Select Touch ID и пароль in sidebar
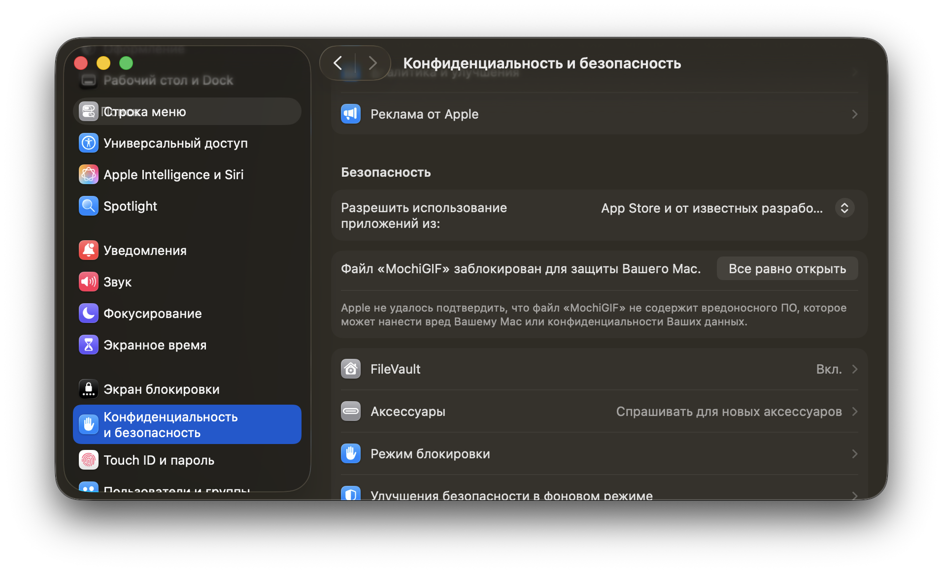The image size is (943, 573). coord(187,460)
